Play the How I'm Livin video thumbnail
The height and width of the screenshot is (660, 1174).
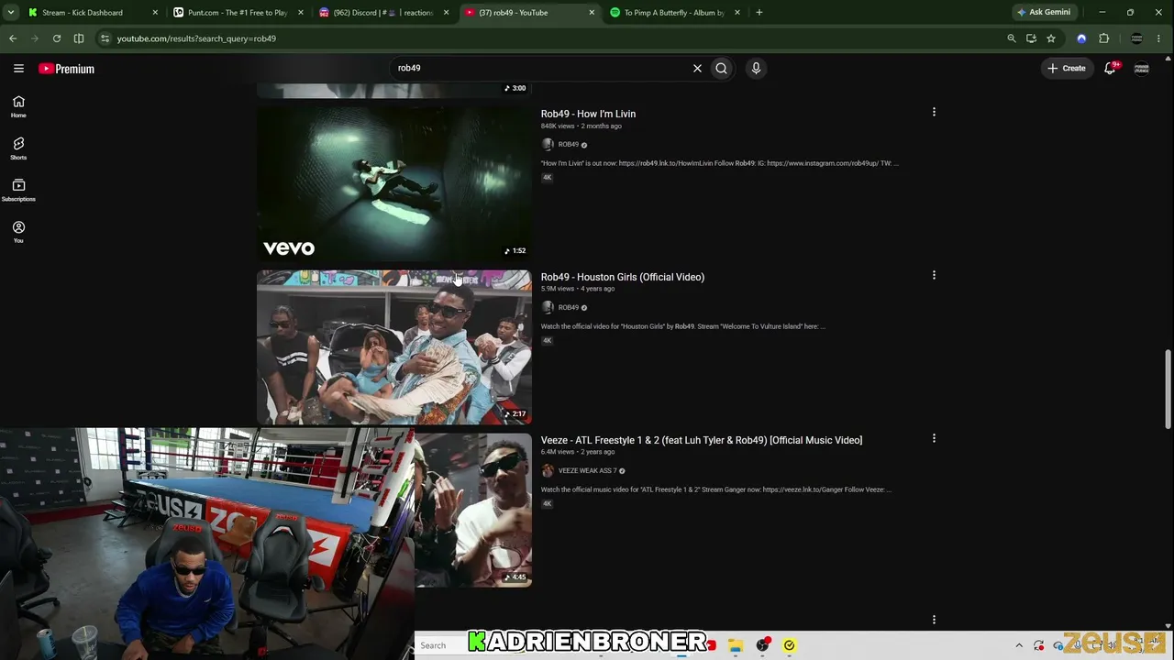393,183
